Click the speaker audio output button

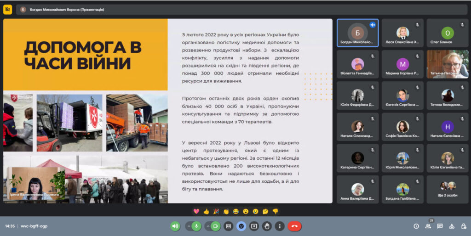(x=175, y=226)
